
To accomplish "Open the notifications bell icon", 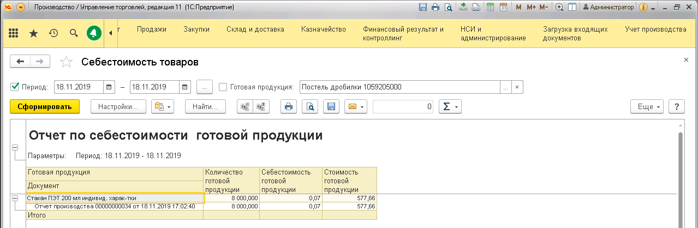I will (x=94, y=33).
